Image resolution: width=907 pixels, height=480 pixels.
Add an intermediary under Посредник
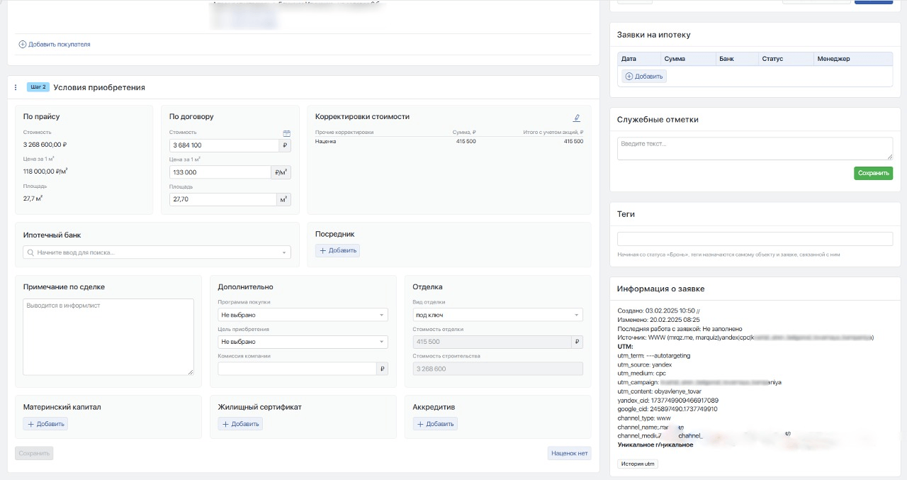[337, 250]
